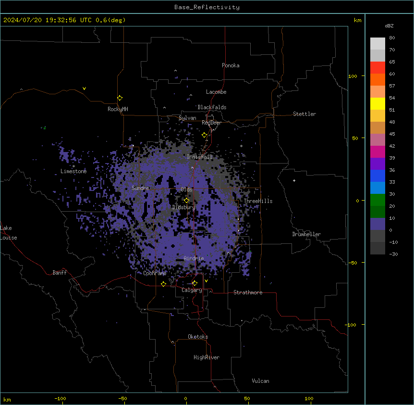Click the 65 dBZ red color swatch

pyautogui.click(x=377, y=67)
